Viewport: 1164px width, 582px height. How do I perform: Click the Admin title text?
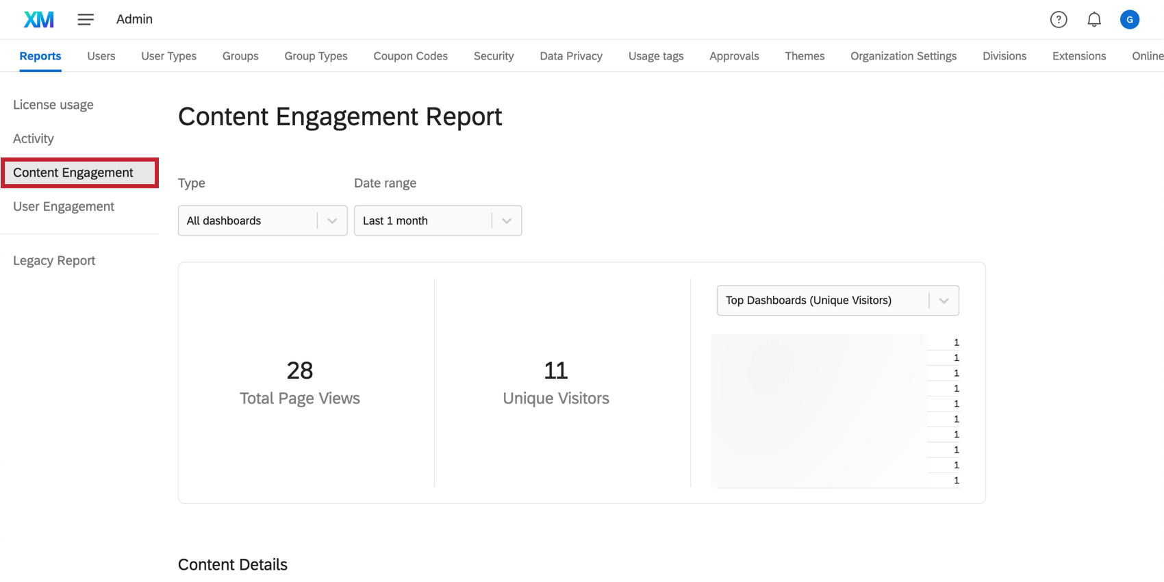(134, 19)
